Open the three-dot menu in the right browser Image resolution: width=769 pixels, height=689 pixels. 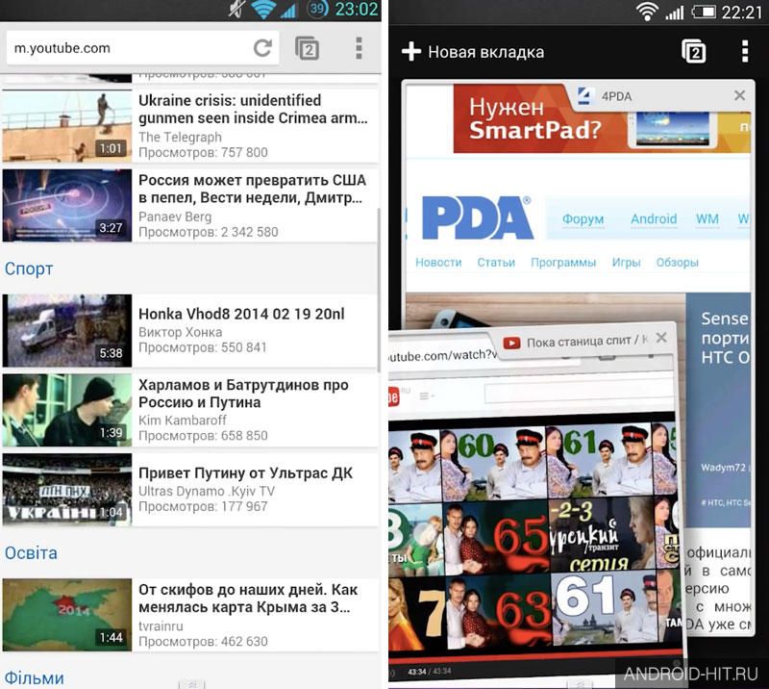pos(745,51)
